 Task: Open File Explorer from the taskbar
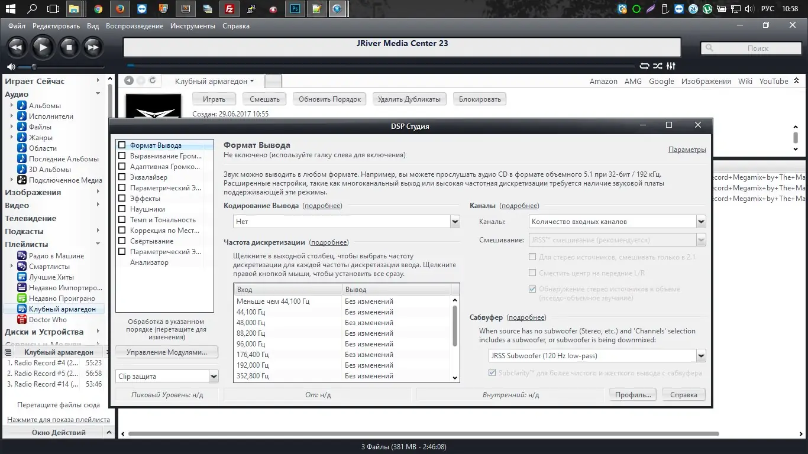(74, 9)
